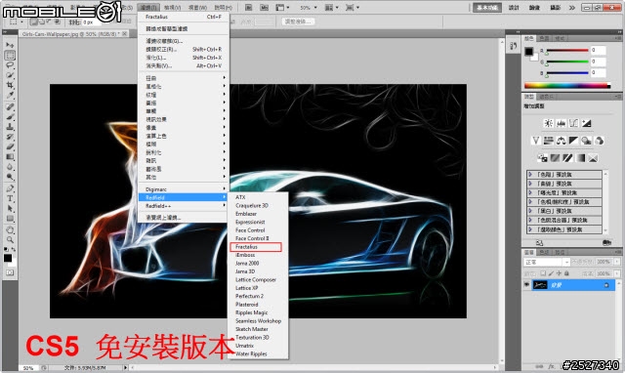Select the Quick Selection tool
Image resolution: width=625 pixels, height=373 pixels.
10,75
